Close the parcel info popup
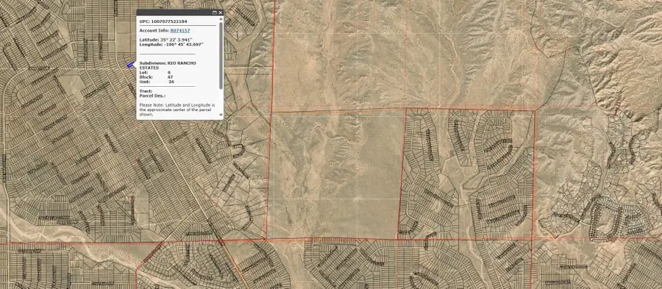Screen dimensions: 662x289 pyautogui.click(x=220, y=13)
